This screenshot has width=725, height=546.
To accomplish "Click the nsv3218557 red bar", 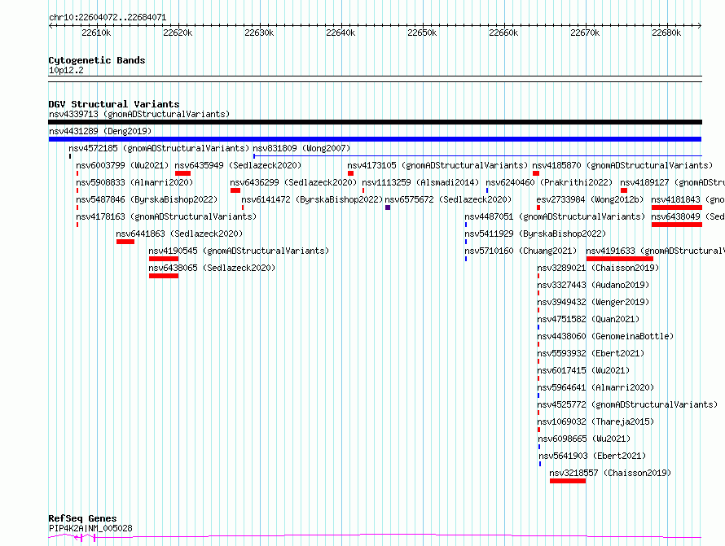I will [568, 481].
